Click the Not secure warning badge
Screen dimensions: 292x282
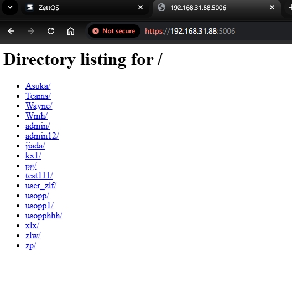pyautogui.click(x=114, y=31)
